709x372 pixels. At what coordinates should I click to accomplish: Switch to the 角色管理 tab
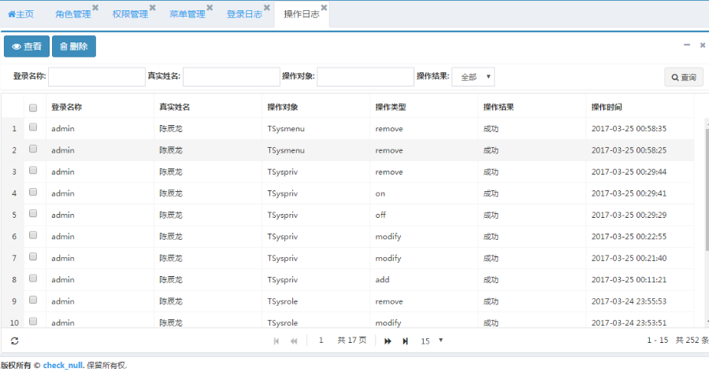pos(72,14)
